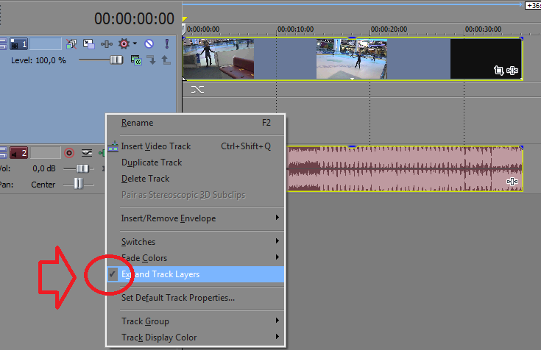Open Track Display Color submenu
Screen dimensions: 541x350
[196, 337]
